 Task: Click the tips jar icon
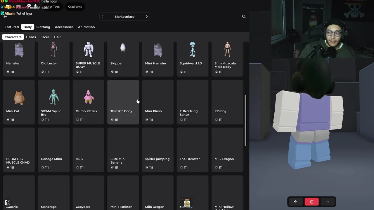187,203
